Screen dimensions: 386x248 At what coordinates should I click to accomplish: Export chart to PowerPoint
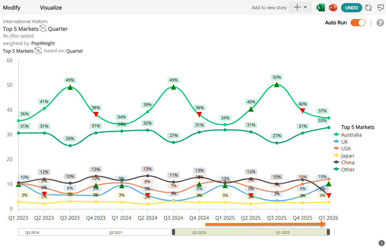click(333, 8)
